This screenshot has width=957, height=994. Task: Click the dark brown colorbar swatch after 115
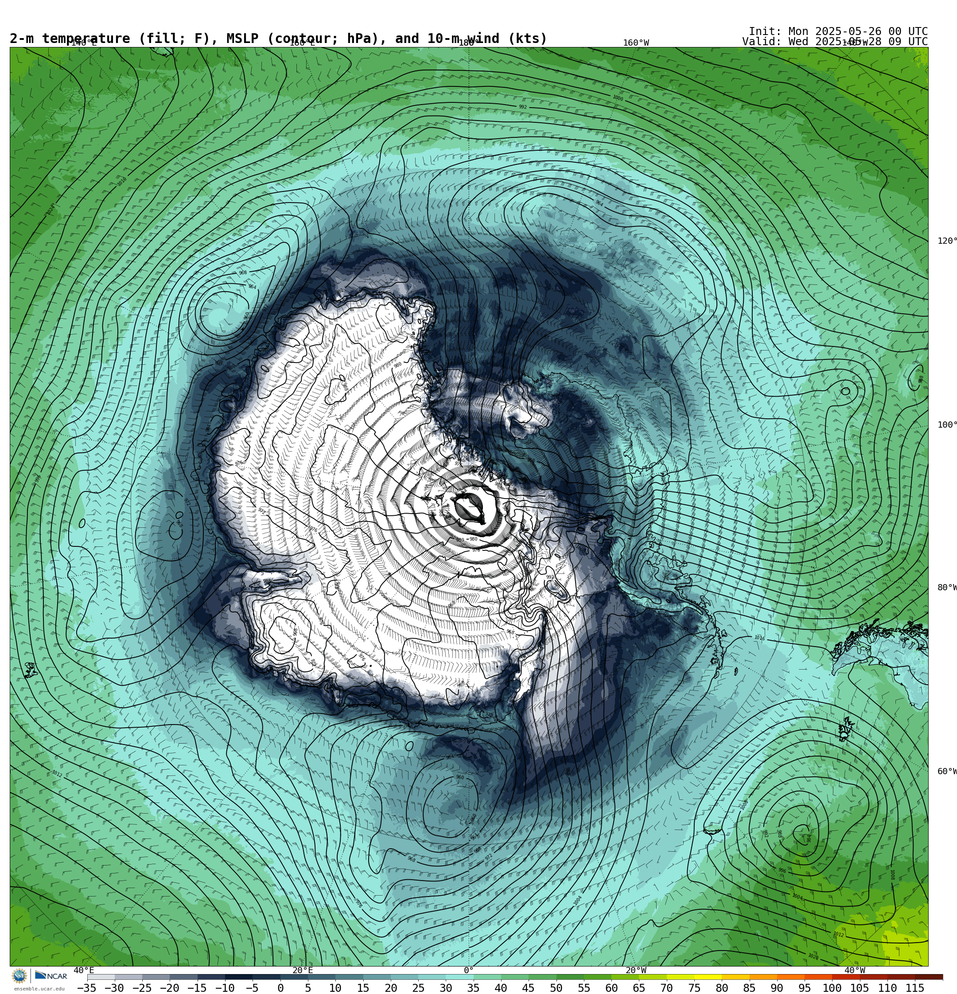(929, 977)
